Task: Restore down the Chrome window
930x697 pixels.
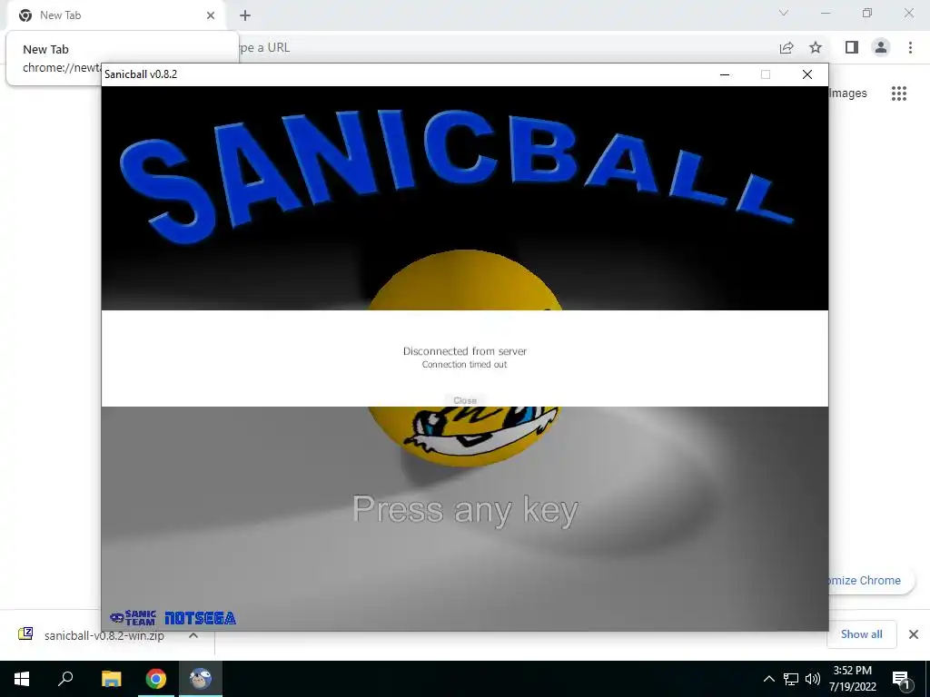Action: point(867,13)
